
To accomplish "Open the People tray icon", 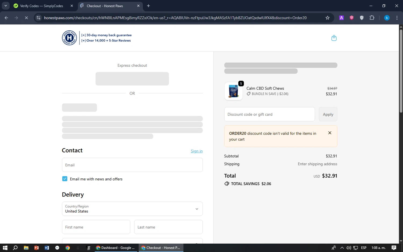I will (334, 248).
